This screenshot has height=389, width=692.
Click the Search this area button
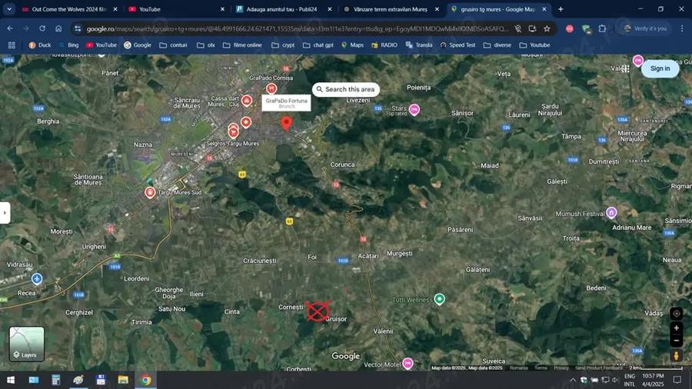click(345, 89)
